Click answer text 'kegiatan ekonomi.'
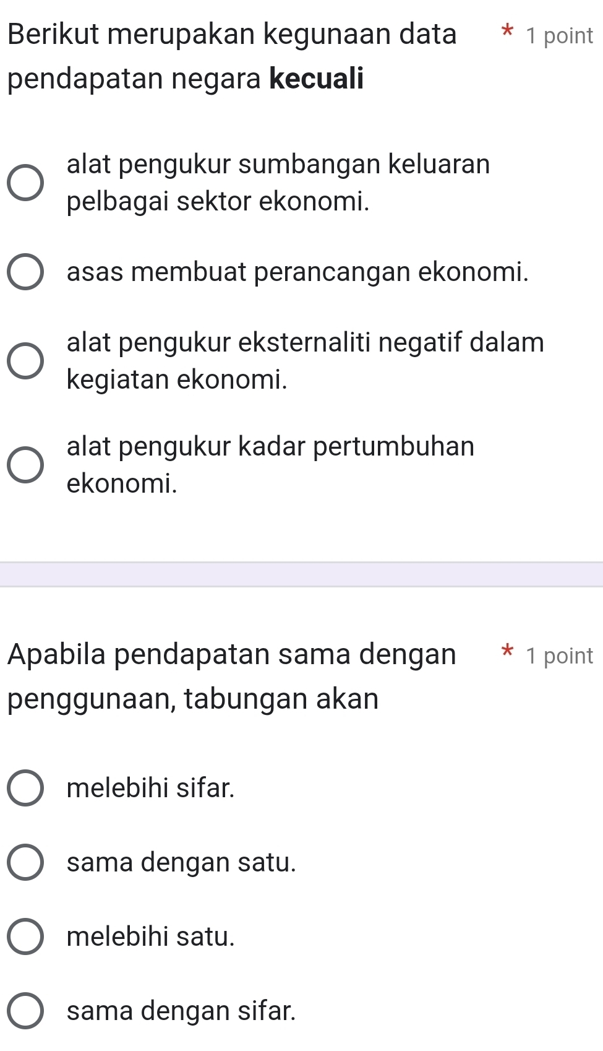603x1051 pixels. pyautogui.click(x=177, y=379)
